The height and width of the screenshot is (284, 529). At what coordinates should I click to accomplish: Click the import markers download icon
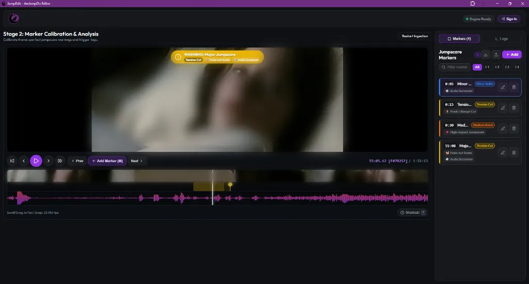pyautogui.click(x=486, y=55)
